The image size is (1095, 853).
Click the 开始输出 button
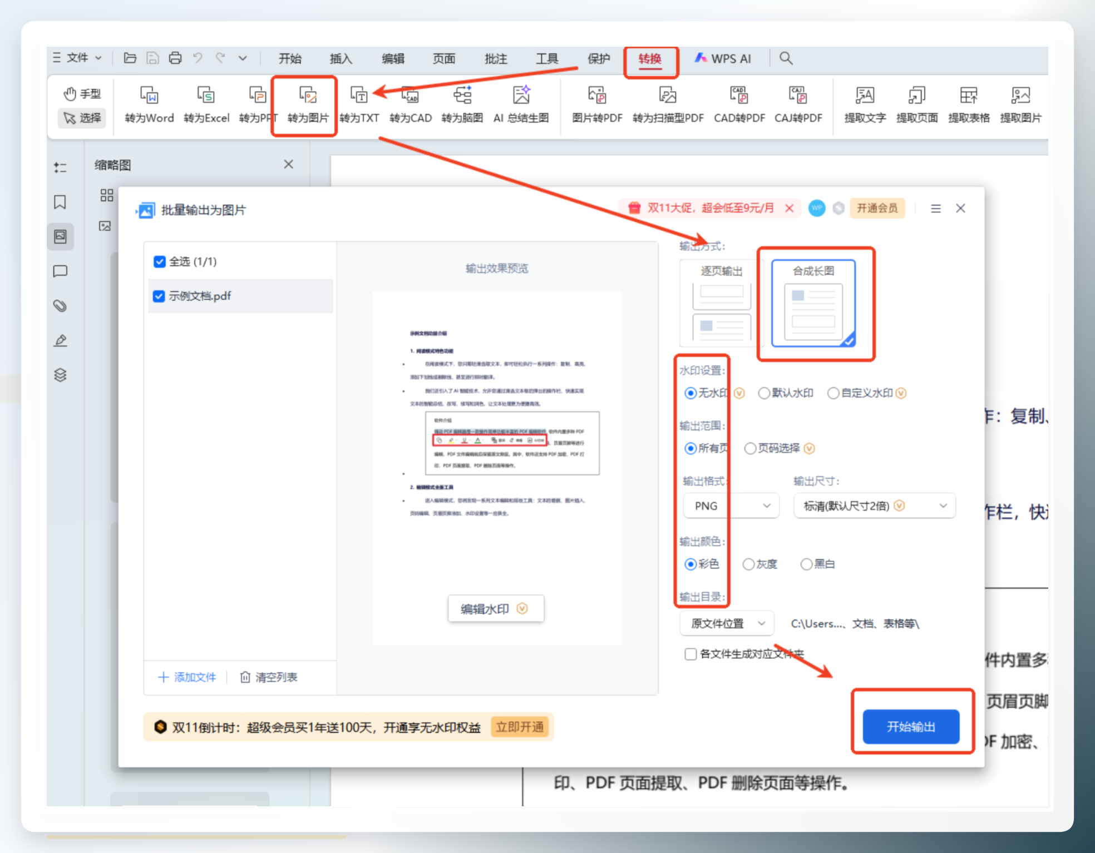(x=911, y=726)
